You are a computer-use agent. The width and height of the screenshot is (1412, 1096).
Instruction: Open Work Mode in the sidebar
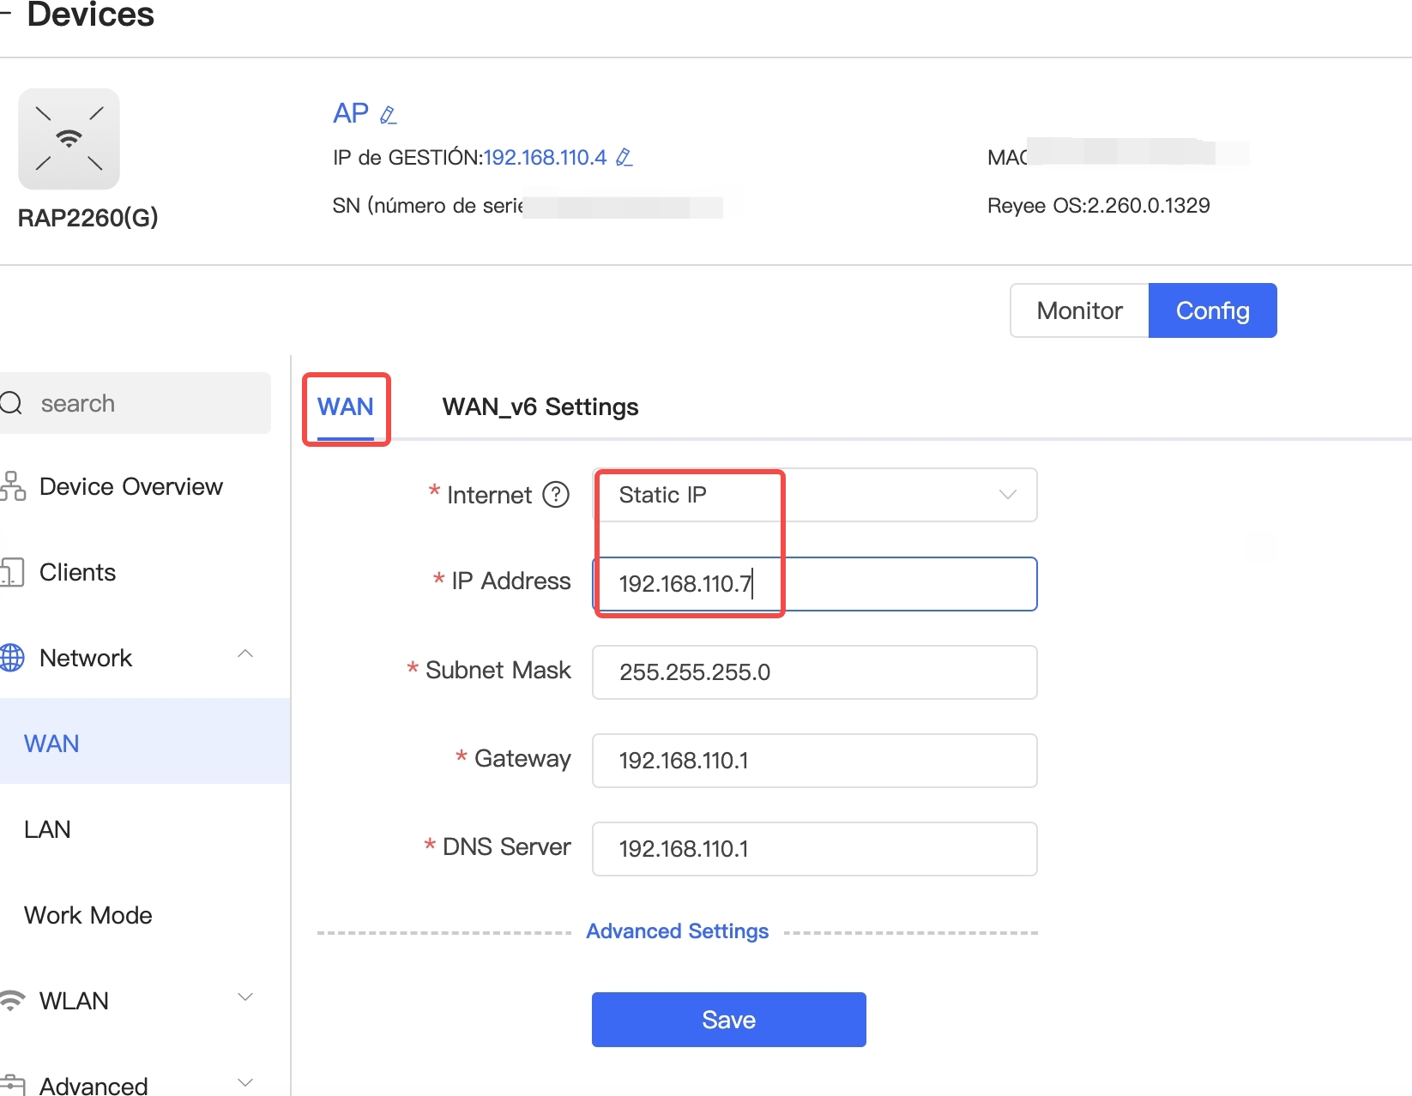(88, 915)
